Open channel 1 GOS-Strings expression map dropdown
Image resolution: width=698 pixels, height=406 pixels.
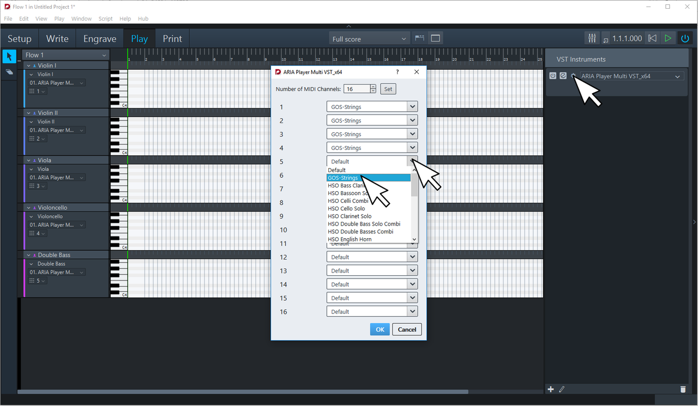[372, 107]
